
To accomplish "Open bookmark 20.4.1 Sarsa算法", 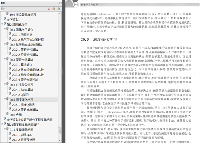I will point(23,90).
